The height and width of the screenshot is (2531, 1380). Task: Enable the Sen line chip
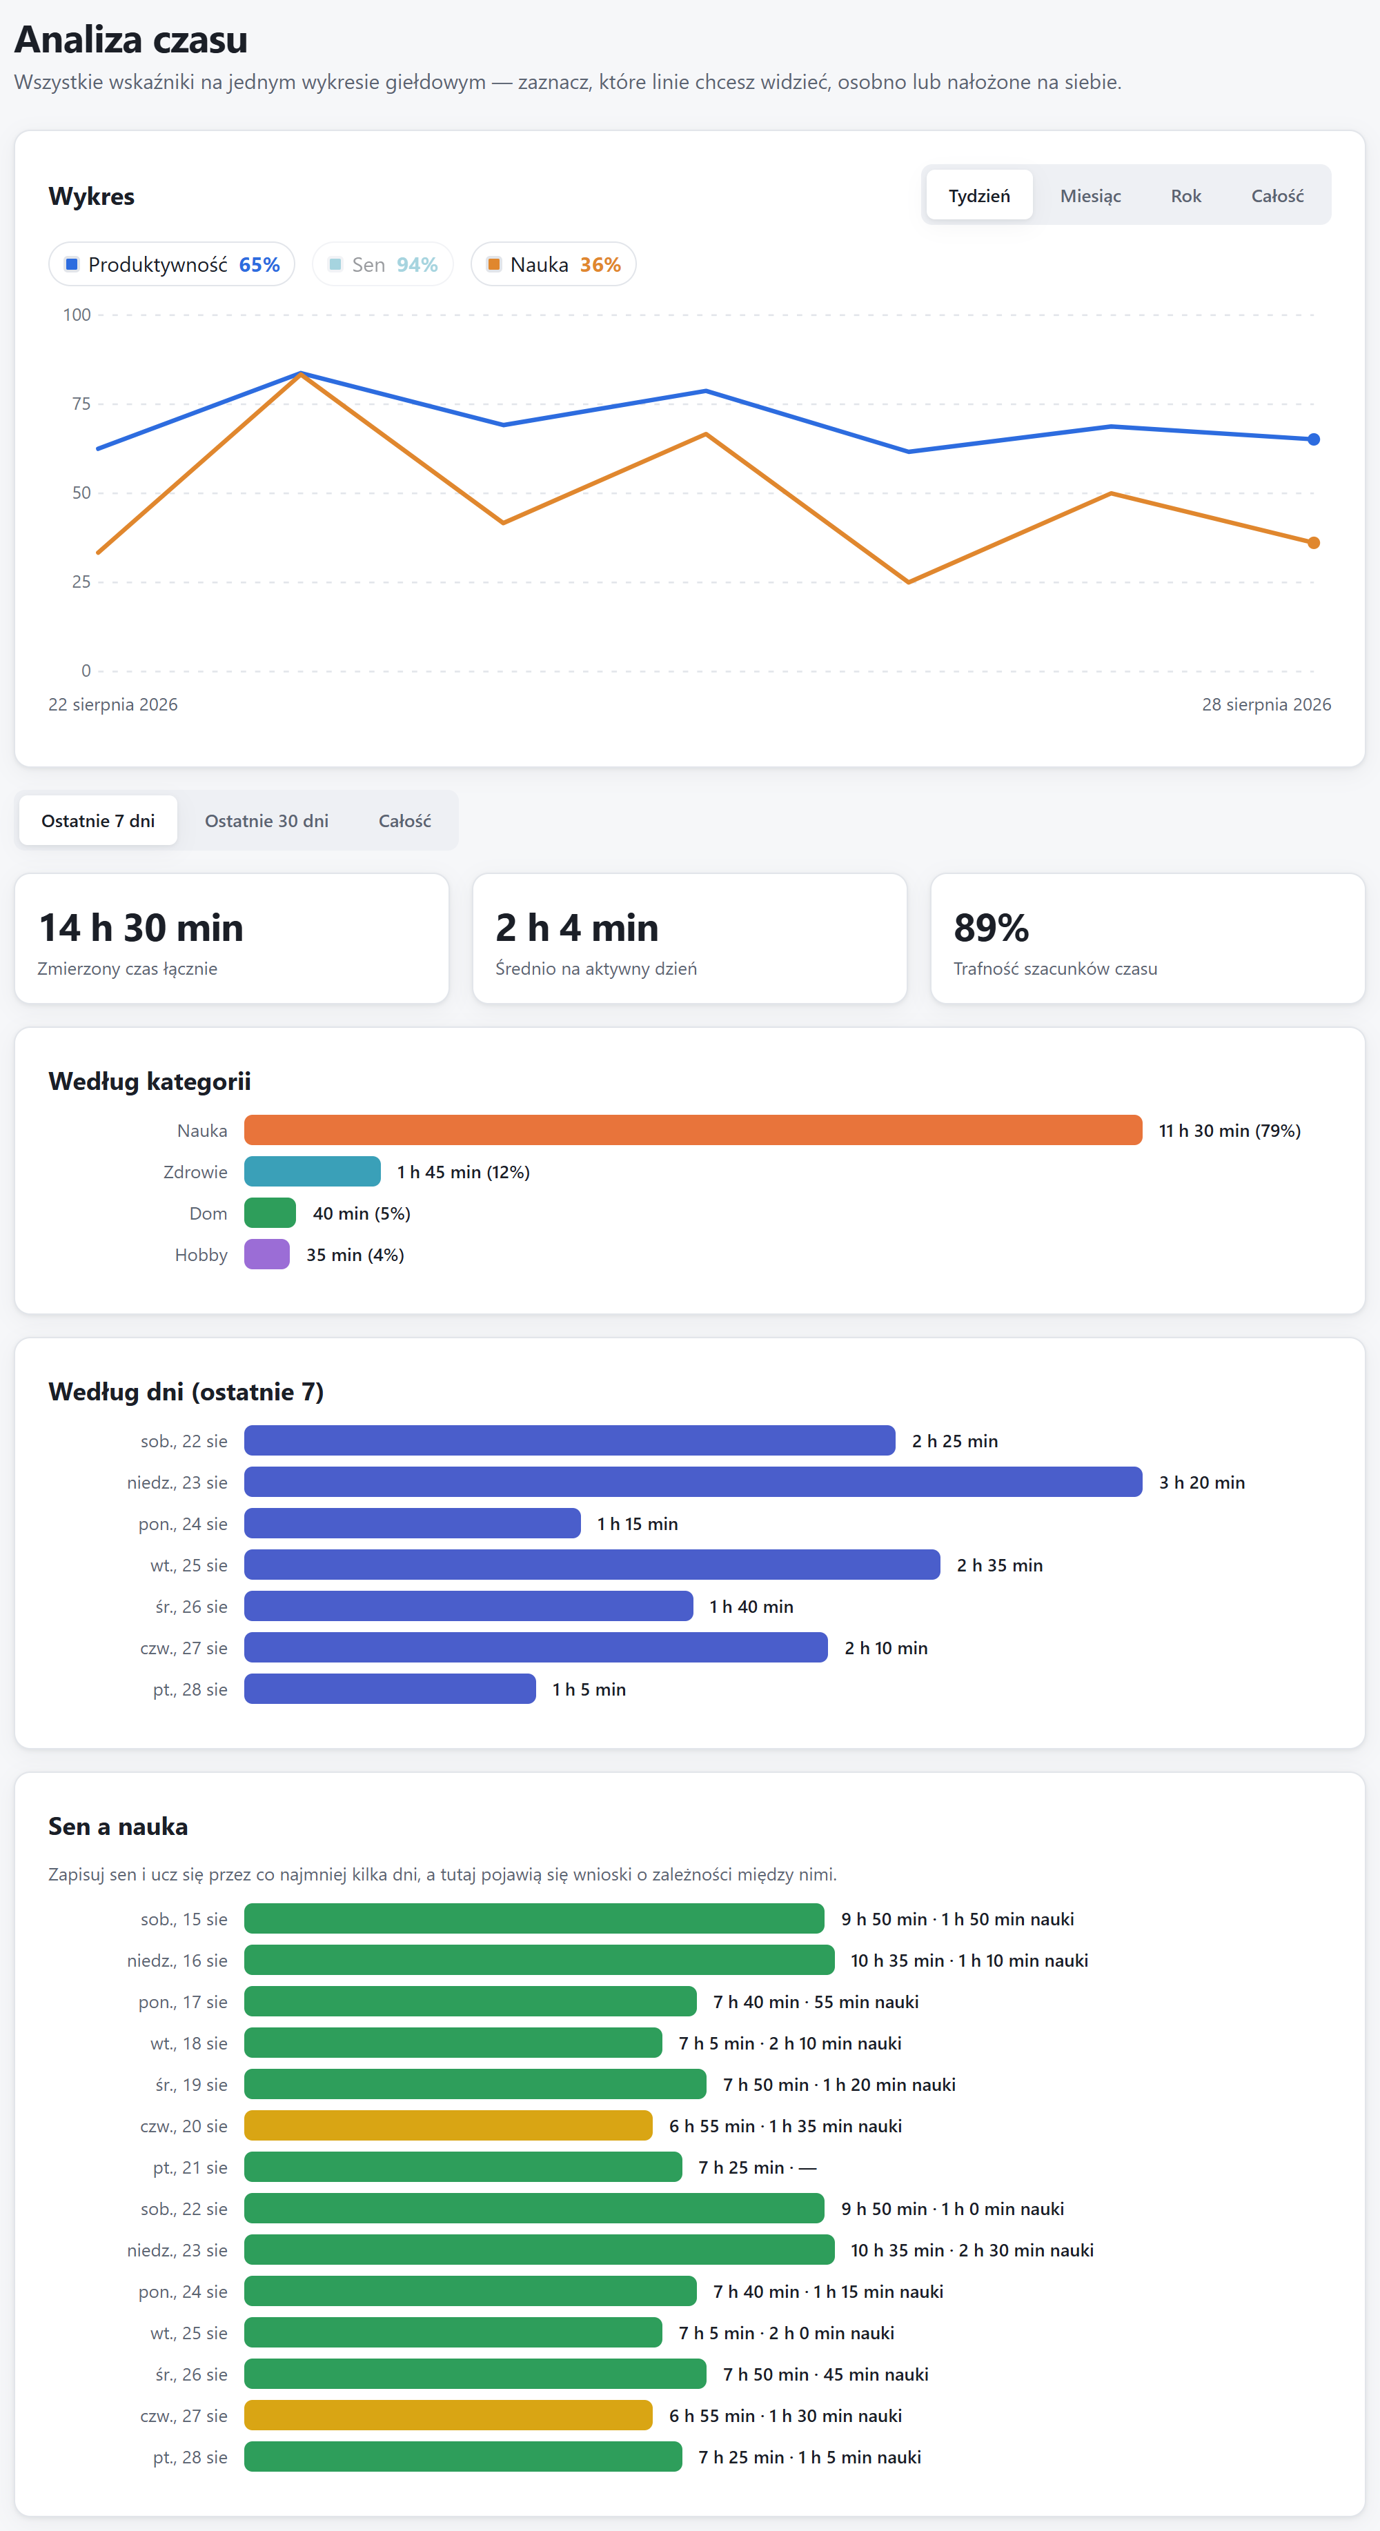click(x=382, y=264)
